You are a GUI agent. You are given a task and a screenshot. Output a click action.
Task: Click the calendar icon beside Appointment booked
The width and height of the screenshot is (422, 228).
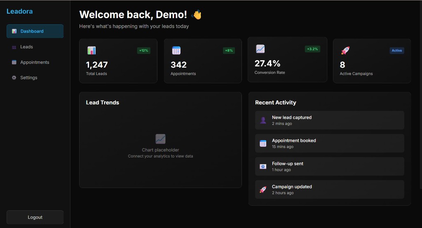[263, 143]
